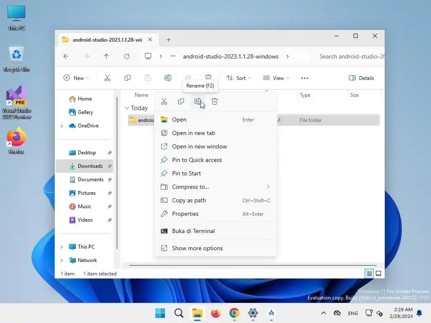Open Start menu from taskbar
The image size is (431, 323).
pyautogui.click(x=160, y=313)
